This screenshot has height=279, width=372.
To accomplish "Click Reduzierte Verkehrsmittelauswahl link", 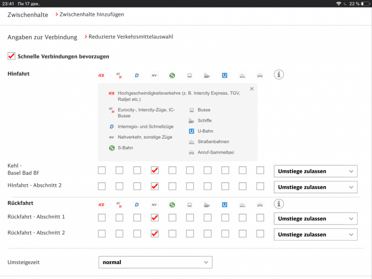I will [131, 37].
